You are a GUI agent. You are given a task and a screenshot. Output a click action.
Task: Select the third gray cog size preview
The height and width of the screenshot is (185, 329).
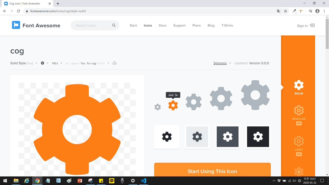(x=194, y=102)
